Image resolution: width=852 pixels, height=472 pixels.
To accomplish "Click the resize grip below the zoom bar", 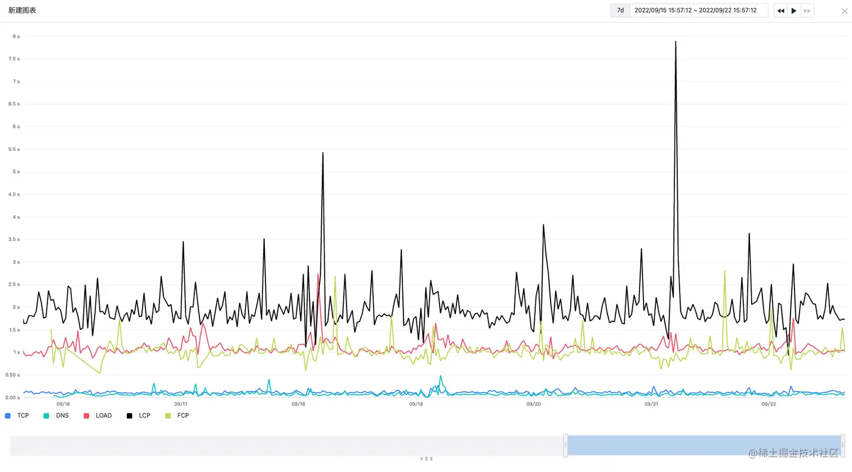I will [427, 458].
